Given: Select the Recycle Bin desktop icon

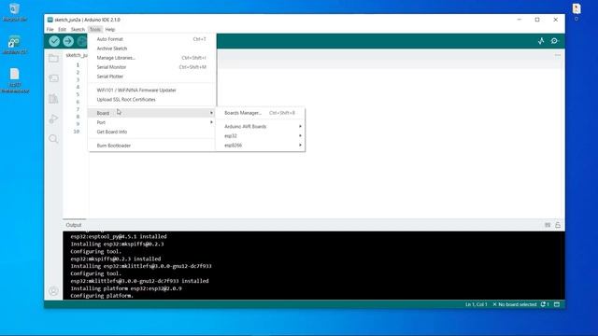Looking at the screenshot, I should pyautogui.click(x=15, y=12).
